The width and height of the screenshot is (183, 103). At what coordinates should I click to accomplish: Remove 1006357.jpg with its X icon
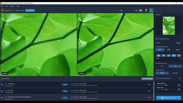149,85
